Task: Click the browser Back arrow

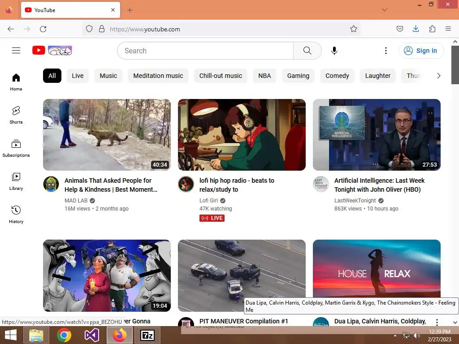Action: point(11,29)
